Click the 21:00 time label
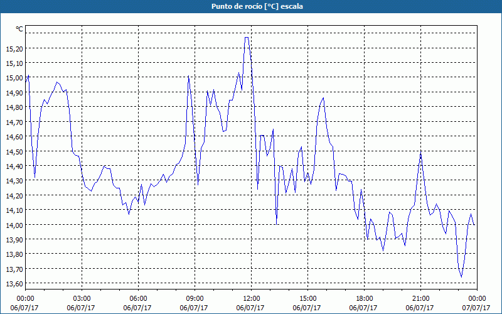502x314 pixels. point(420,299)
